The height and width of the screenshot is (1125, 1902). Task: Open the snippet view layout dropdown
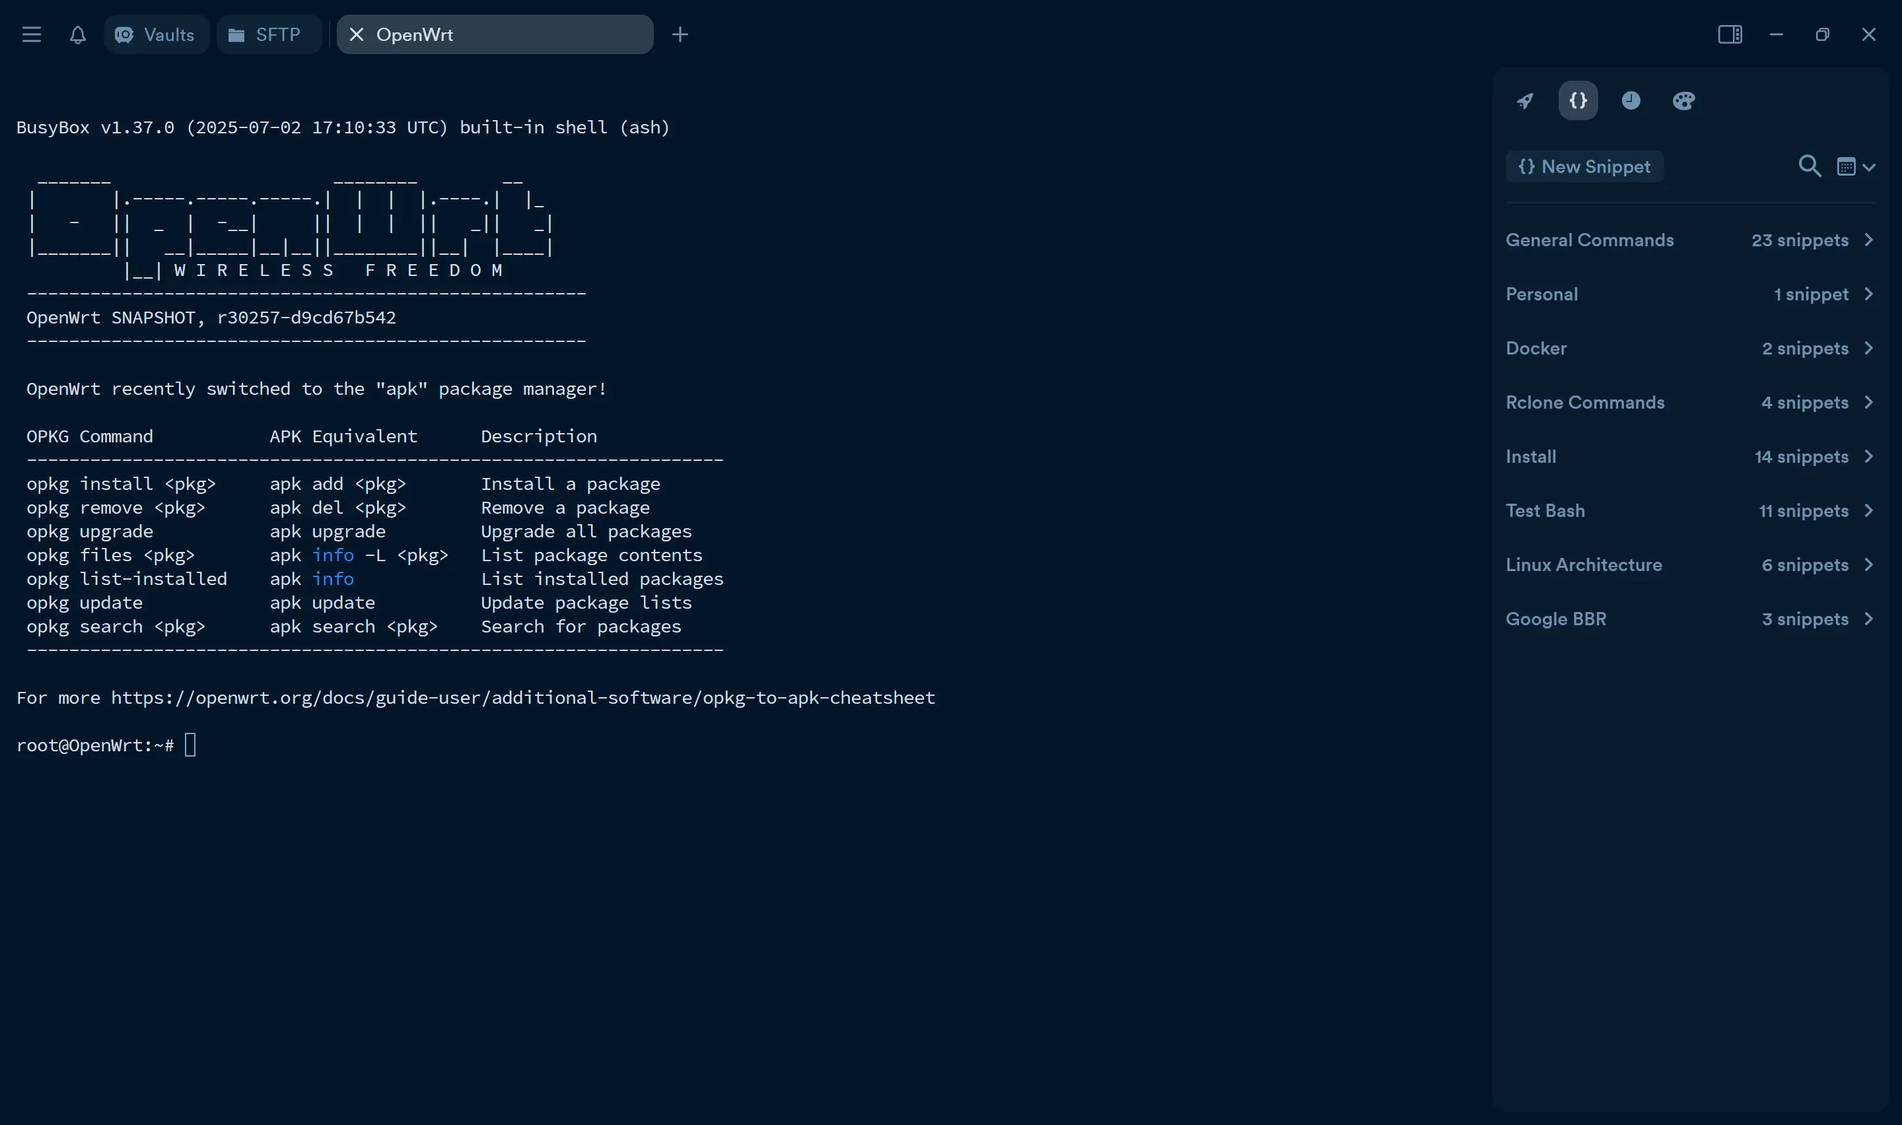(1856, 167)
